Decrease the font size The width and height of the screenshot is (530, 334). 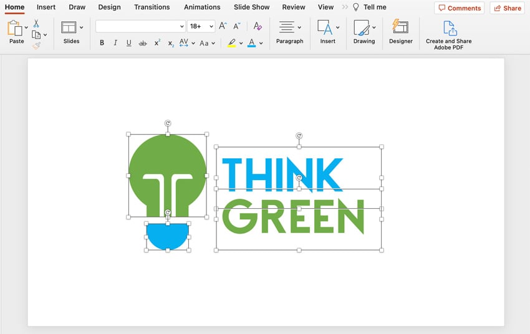coord(236,26)
